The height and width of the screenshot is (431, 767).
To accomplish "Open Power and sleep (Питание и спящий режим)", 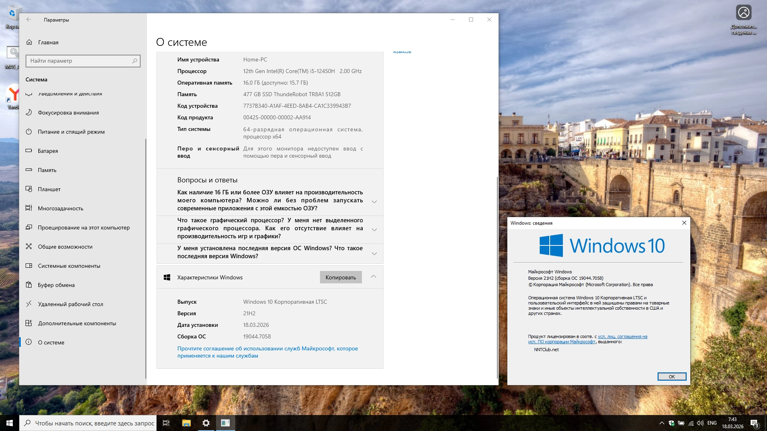I will click(x=71, y=132).
